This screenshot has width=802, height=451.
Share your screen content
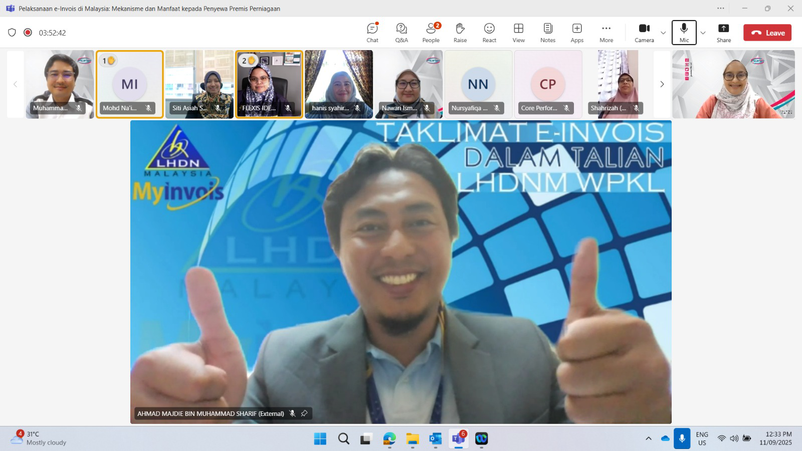723,33
